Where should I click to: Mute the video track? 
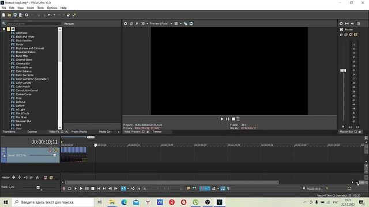[50, 150]
